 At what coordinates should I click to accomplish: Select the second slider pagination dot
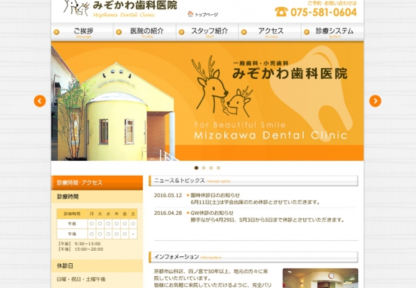click(x=204, y=168)
